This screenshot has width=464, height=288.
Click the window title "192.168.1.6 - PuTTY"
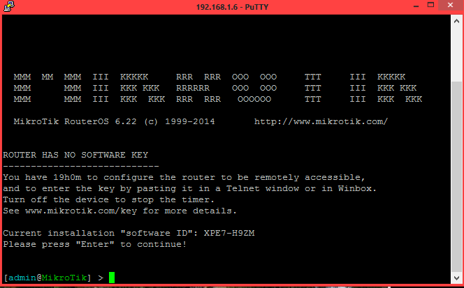[232, 7]
